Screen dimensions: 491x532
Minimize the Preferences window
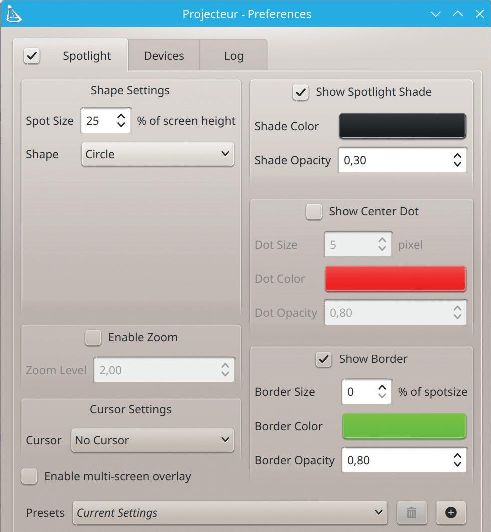coord(436,14)
